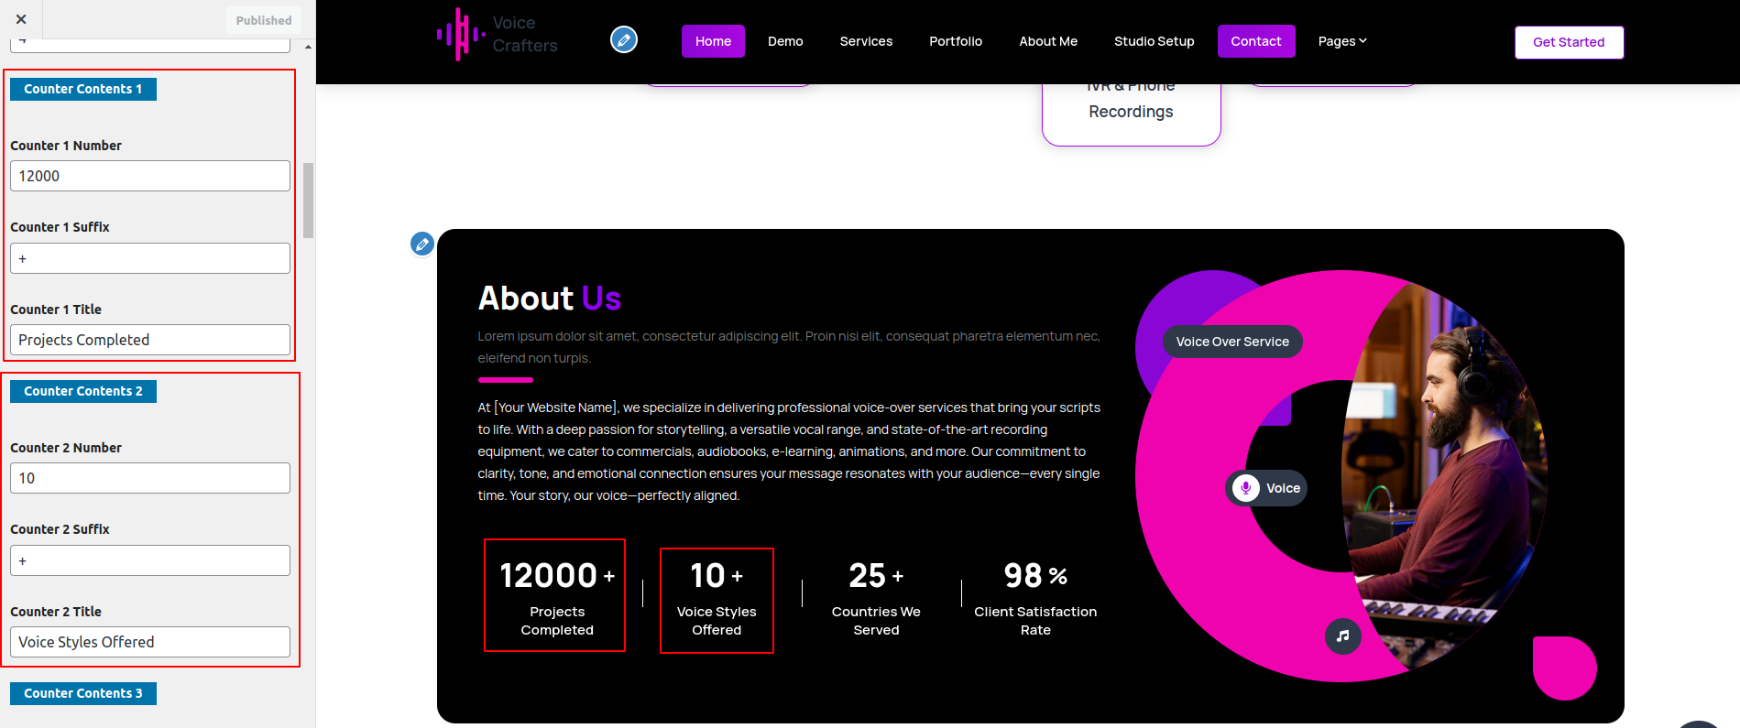This screenshot has width=1740, height=728.
Task: Open the Portfolio page link
Action: (955, 41)
